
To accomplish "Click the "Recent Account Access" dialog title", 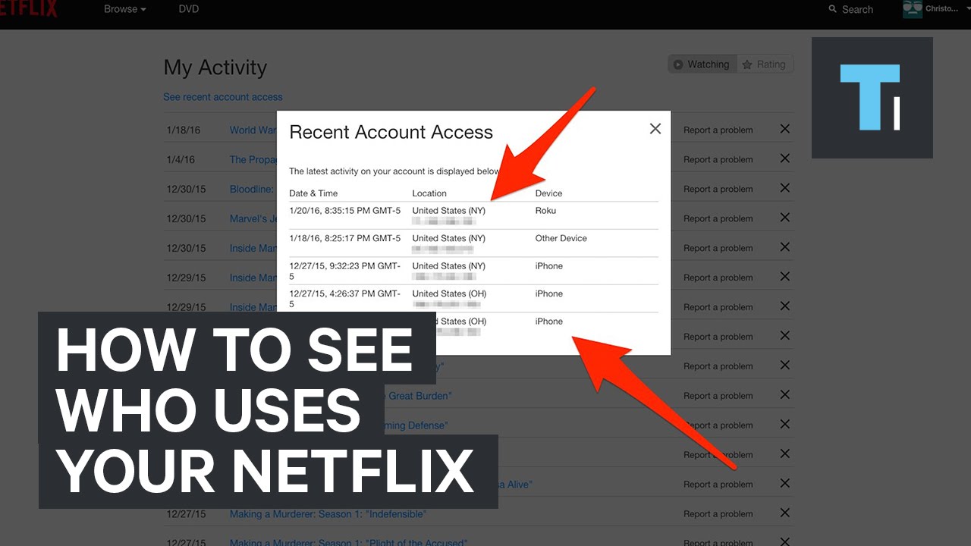I will point(391,132).
